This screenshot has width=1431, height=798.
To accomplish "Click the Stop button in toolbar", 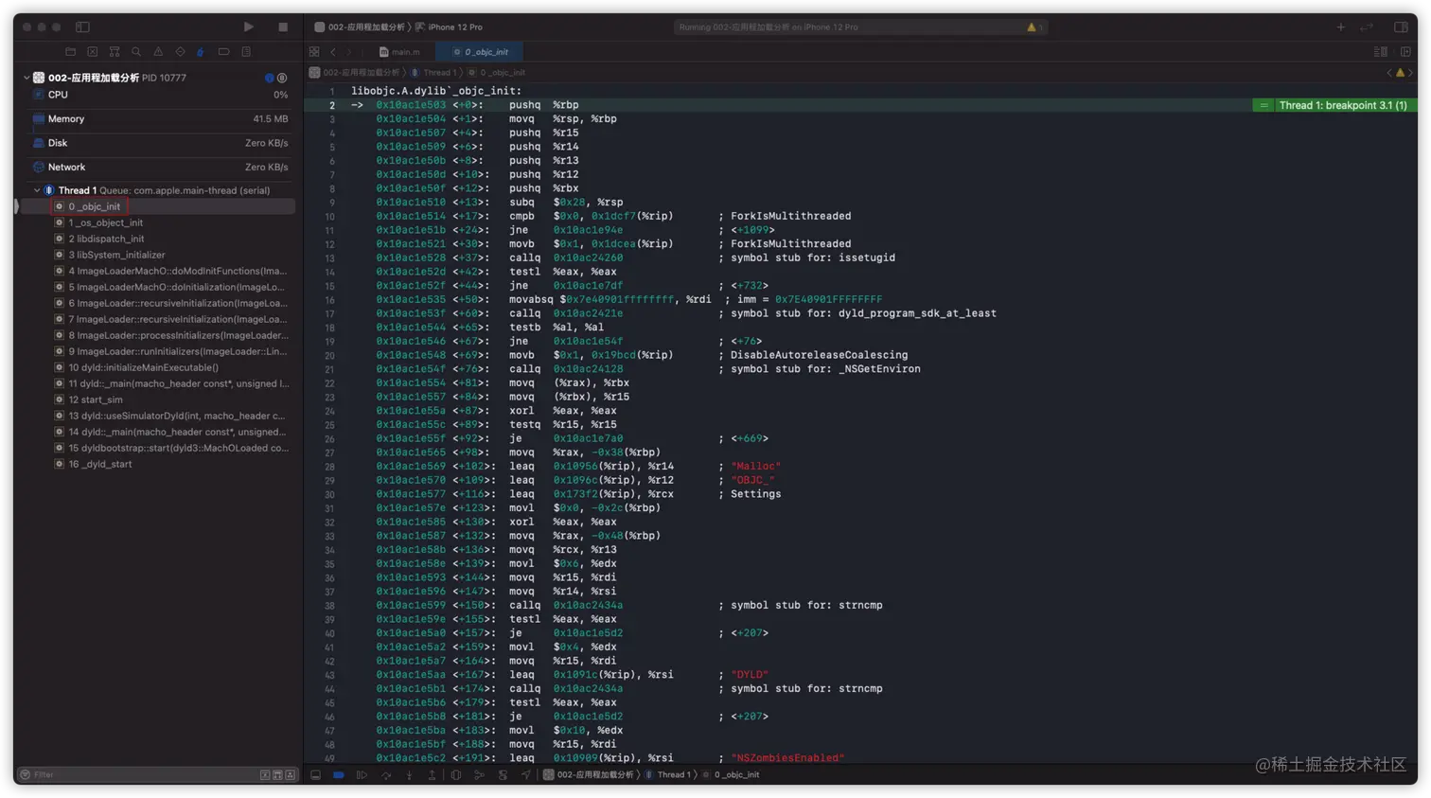I will 283,27.
